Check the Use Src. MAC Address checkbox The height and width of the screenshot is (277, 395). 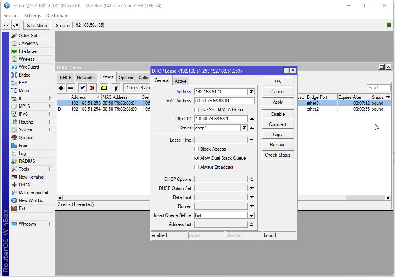[197, 110]
